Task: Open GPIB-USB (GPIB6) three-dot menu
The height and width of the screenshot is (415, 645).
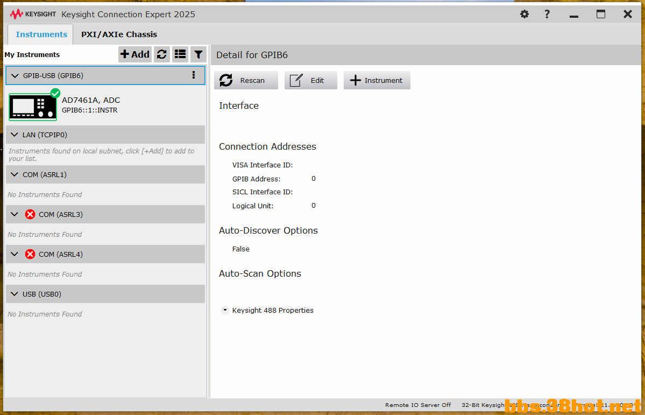Action: pyautogui.click(x=194, y=75)
